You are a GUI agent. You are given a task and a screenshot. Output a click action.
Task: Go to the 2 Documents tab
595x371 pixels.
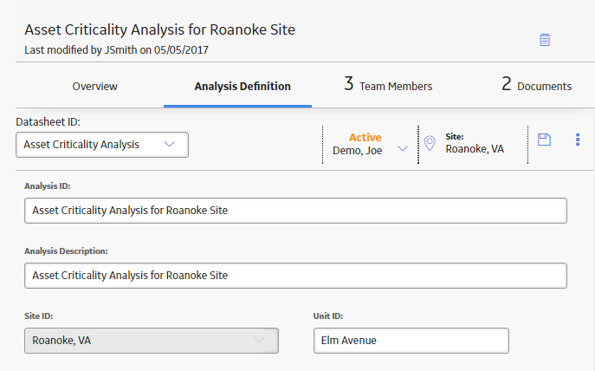(x=536, y=84)
